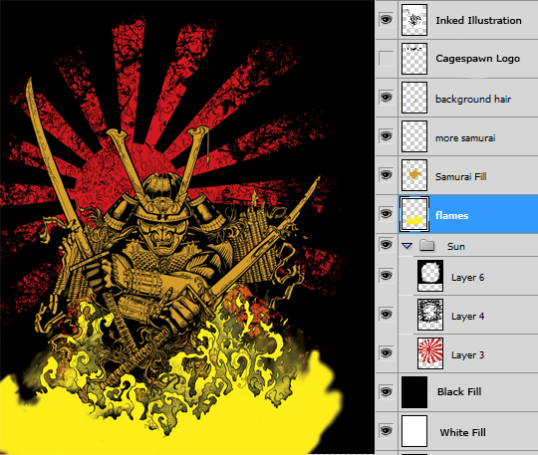Hide the Black Fill layer

386,391
